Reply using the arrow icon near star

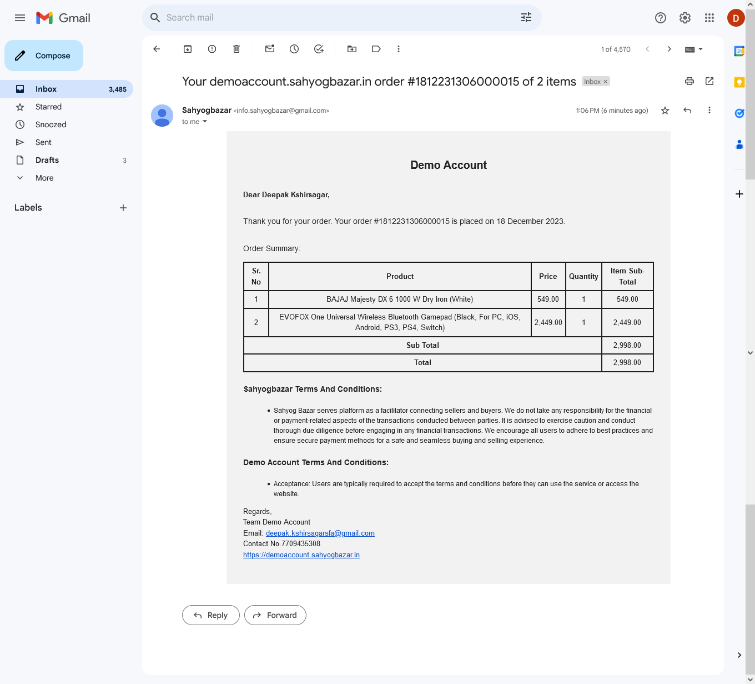(x=687, y=111)
